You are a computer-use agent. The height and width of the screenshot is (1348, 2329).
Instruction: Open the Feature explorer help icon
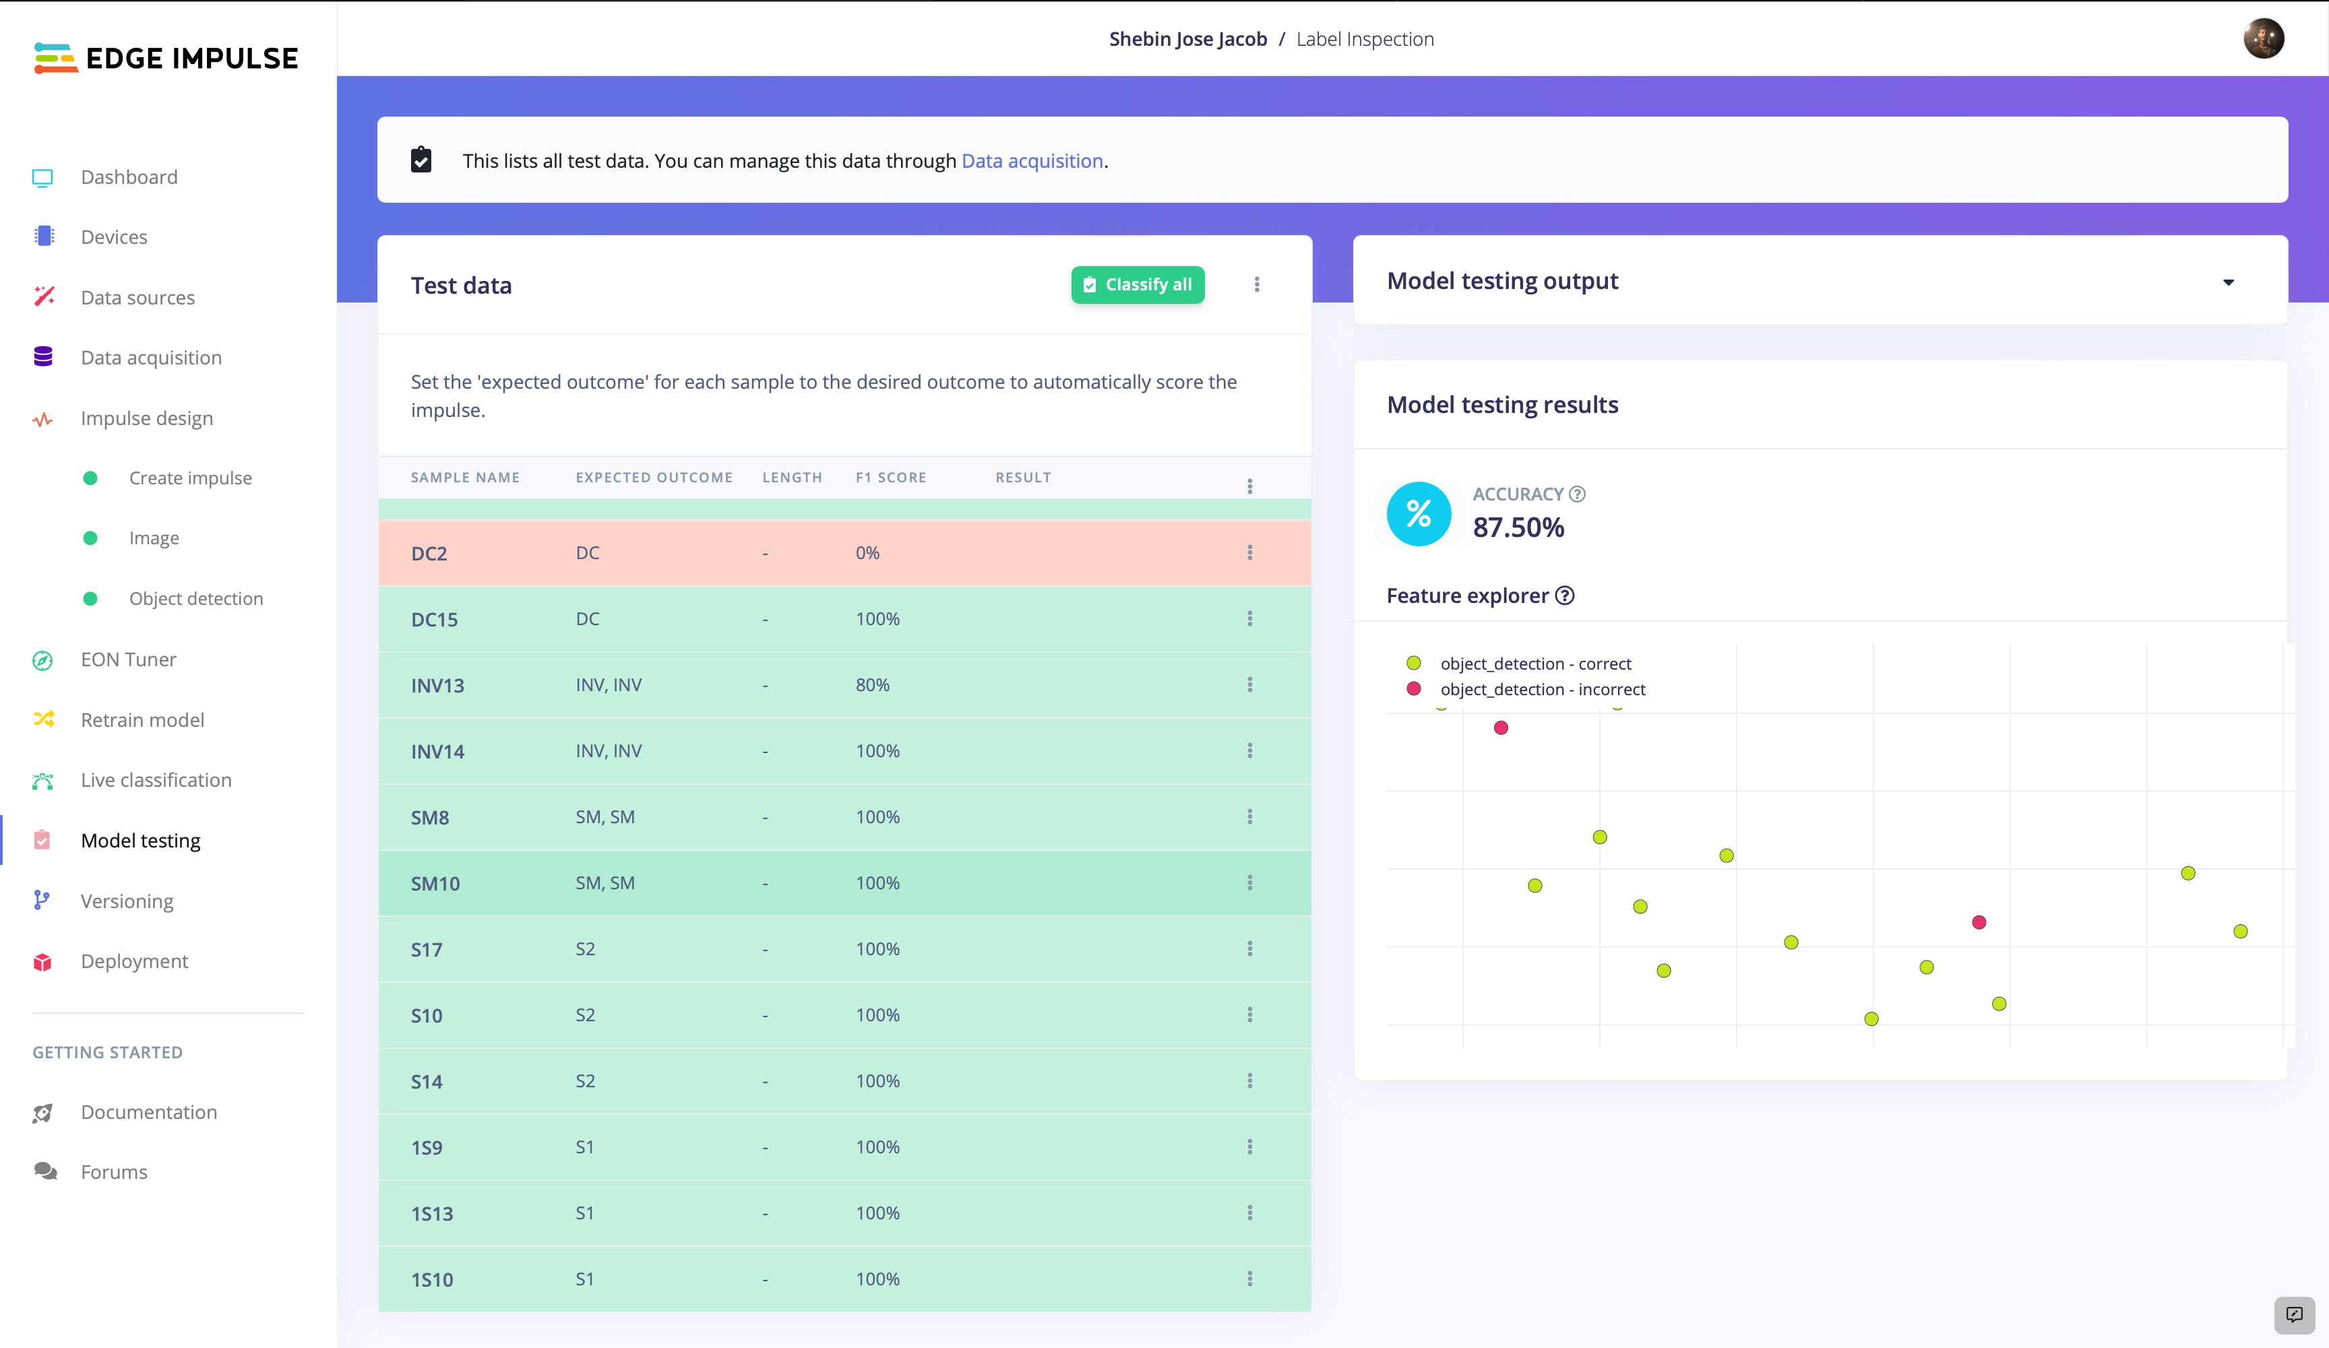[1565, 596]
